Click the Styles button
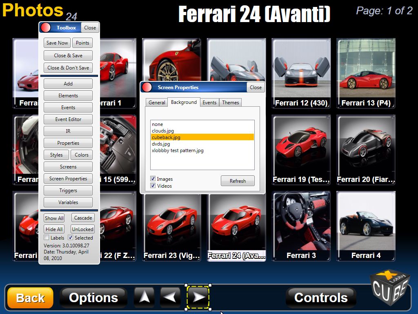The width and height of the screenshot is (418, 314). coord(56,155)
